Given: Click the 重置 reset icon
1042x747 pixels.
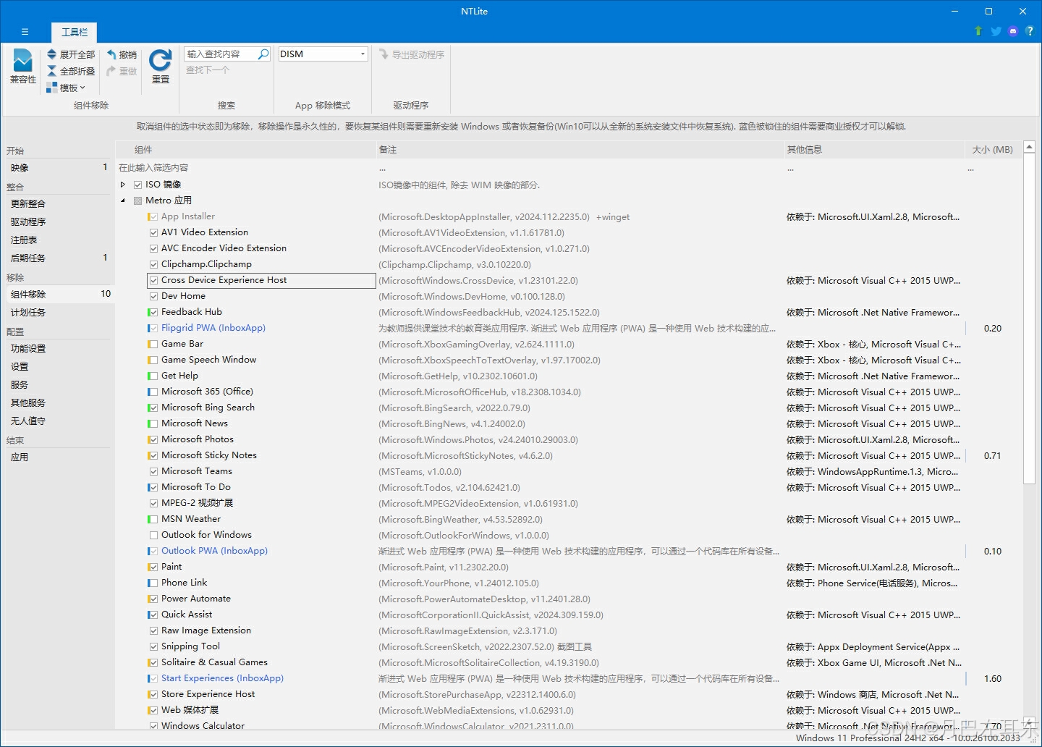Looking at the screenshot, I should tap(161, 60).
